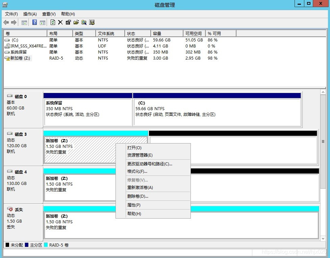Sort by the 文件系统 column header
This screenshot has height=258, width=330.
tap(110, 33)
